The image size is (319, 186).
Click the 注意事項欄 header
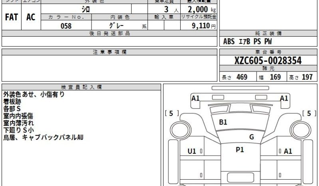pos(110,52)
